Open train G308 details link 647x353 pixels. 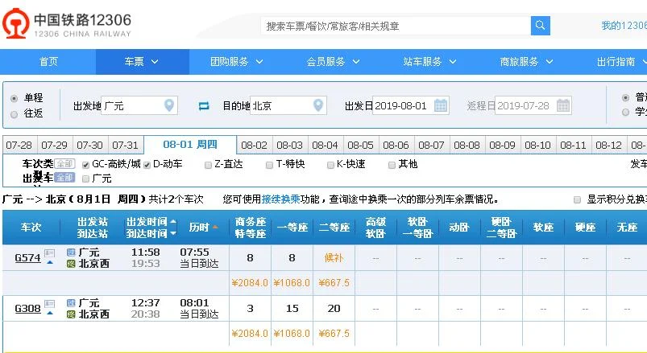coord(27,309)
